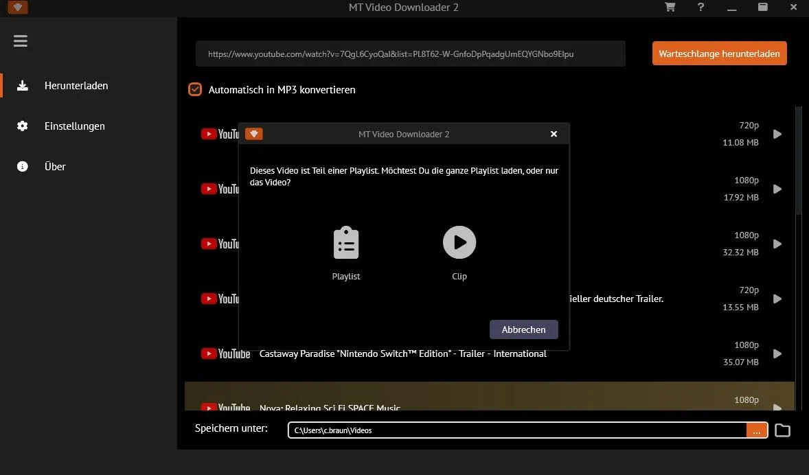Choose the Clip play icon
The image size is (809, 475).
pos(459,242)
